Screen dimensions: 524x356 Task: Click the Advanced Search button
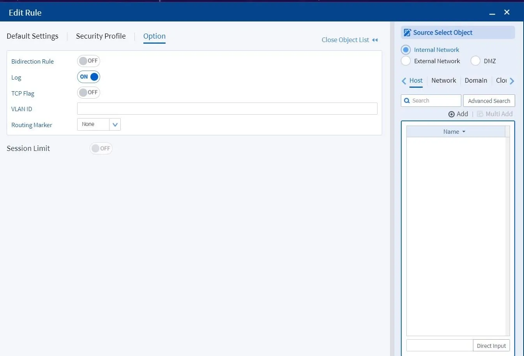489,101
